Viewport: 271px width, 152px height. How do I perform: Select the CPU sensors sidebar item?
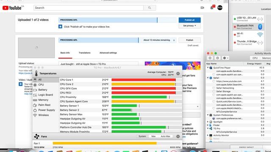pos(46,84)
